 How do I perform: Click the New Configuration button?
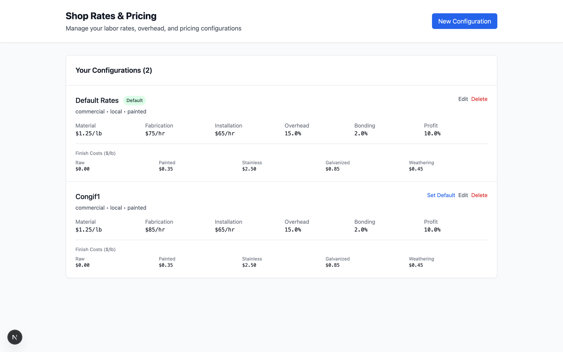click(x=464, y=21)
